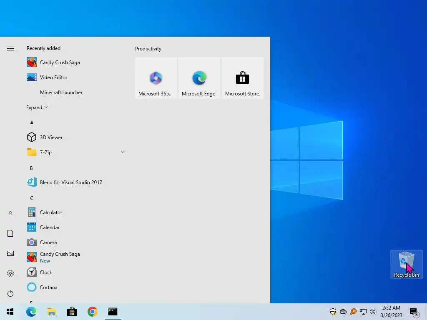Click the B letter group header
Viewport: 427px width, 320px height.
pyautogui.click(x=31, y=168)
